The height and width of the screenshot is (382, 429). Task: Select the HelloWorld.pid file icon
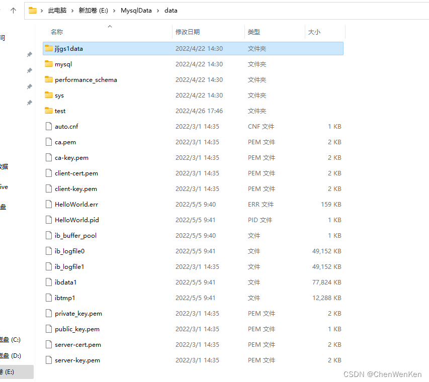click(49, 220)
